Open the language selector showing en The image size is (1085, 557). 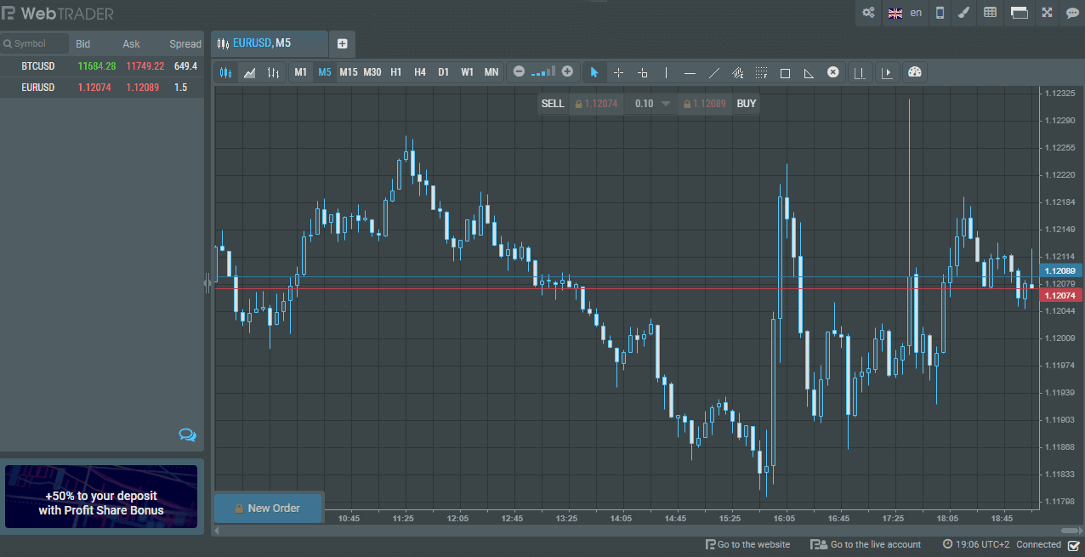(905, 13)
